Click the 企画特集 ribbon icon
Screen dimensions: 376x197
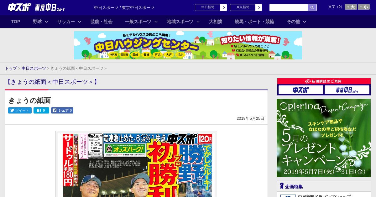(282, 186)
